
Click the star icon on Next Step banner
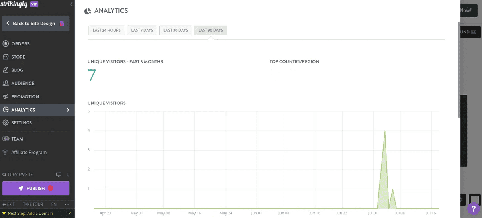[4, 213]
